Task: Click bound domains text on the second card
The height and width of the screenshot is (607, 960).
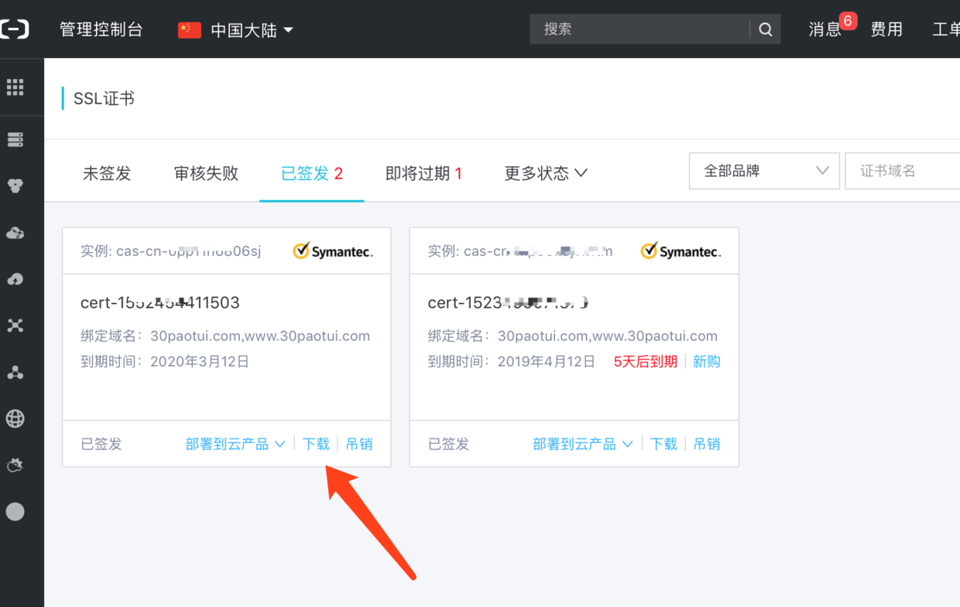Action: [573, 336]
